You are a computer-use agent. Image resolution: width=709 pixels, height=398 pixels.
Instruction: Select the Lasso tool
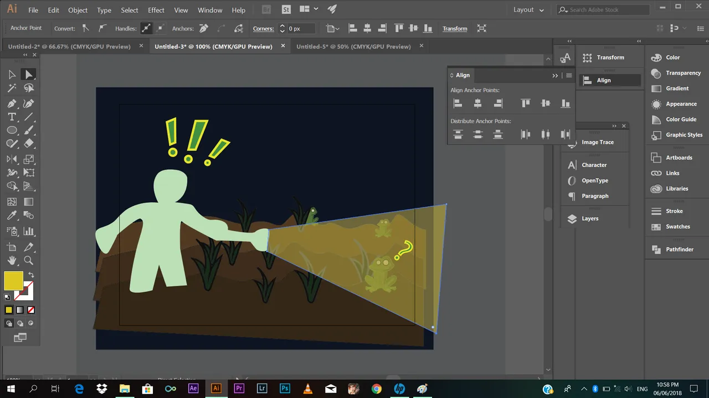click(29, 88)
